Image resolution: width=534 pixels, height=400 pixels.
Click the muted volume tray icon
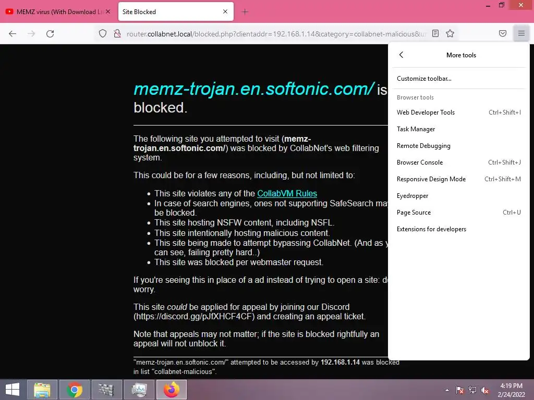coord(485,390)
